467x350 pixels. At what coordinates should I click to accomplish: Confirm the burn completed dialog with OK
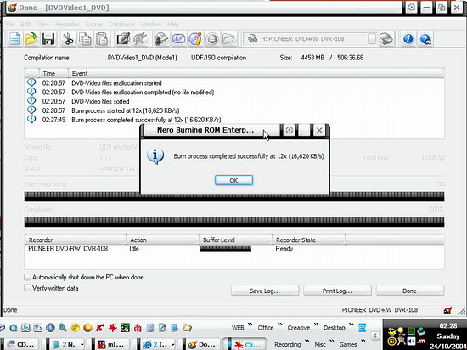pyautogui.click(x=233, y=180)
